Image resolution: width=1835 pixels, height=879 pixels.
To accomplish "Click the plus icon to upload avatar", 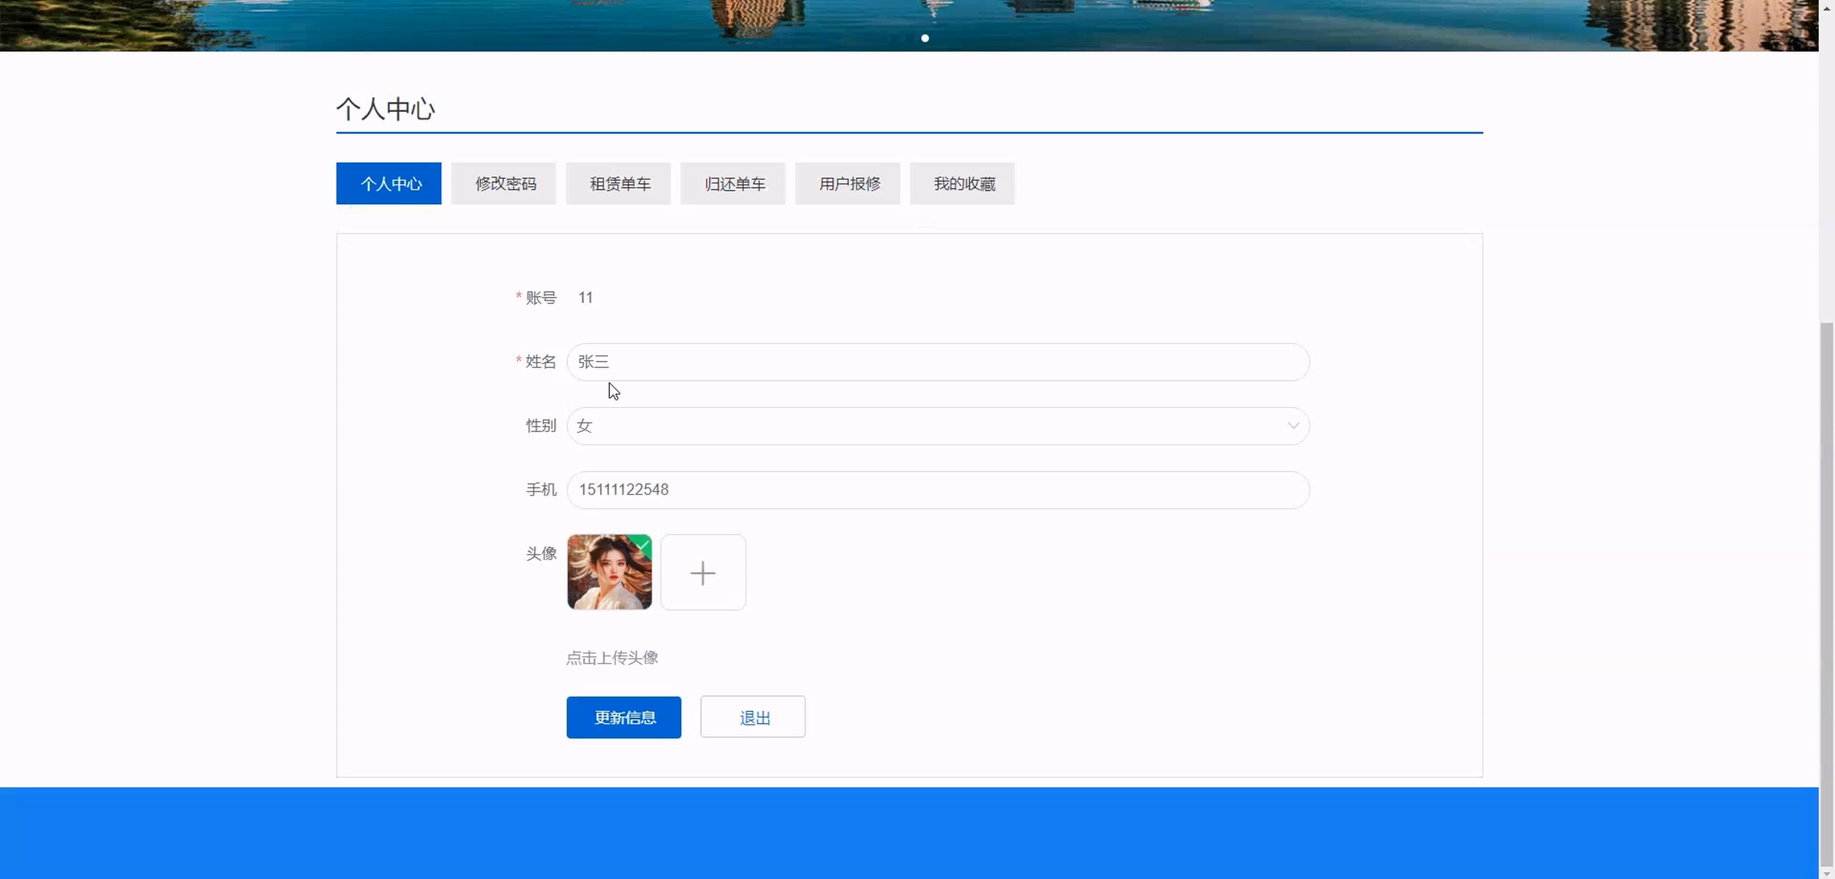I will click(x=703, y=573).
